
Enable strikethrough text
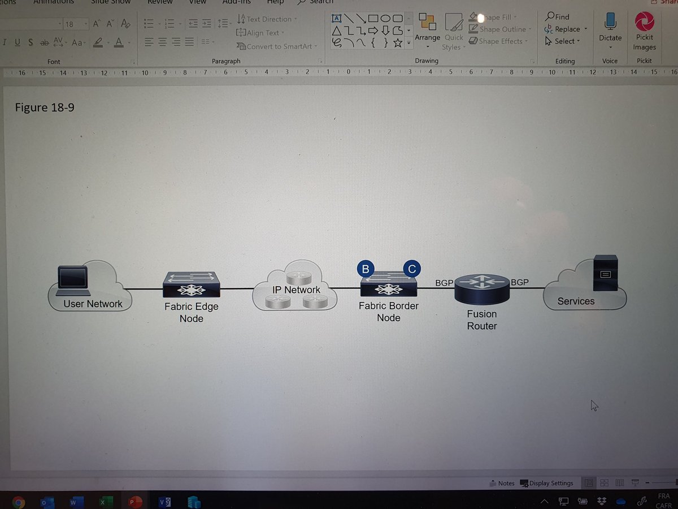[44, 42]
